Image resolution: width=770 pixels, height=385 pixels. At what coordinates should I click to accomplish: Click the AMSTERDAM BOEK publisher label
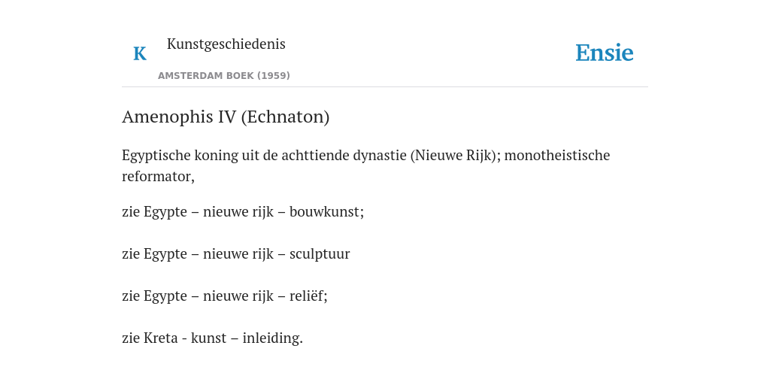[206, 76]
